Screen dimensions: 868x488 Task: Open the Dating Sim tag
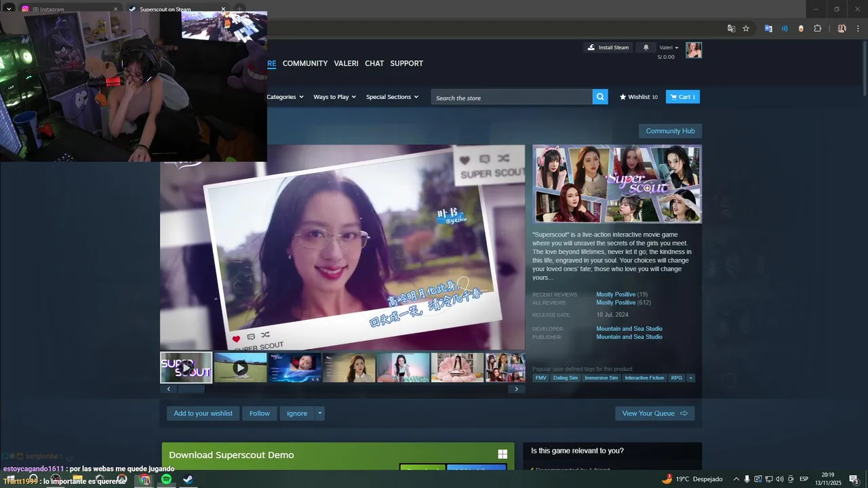tap(566, 378)
